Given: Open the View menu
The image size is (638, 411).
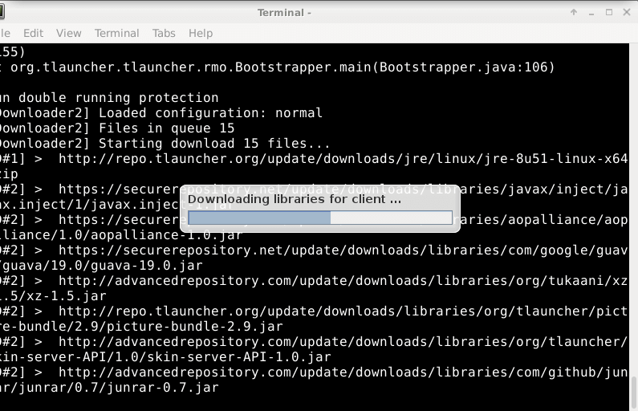Looking at the screenshot, I should [69, 33].
